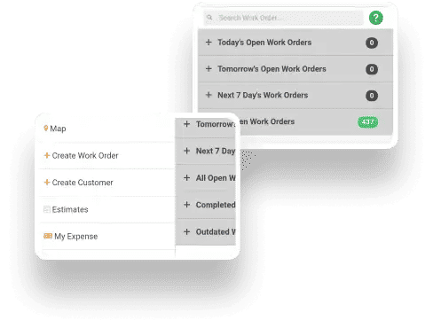Image resolution: width=433 pixels, height=328 pixels.
Task: Click the Create Customer link
Action: click(83, 183)
